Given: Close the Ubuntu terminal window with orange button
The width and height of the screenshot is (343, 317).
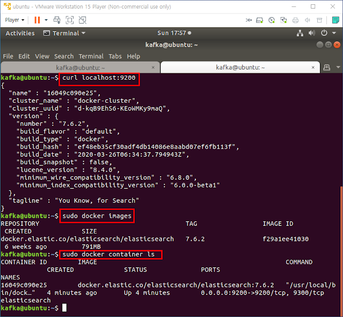Looking at the screenshot, I should 337,45.
